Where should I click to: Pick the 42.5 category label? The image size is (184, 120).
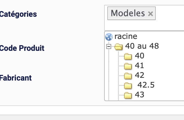pyautogui.click(x=146, y=85)
